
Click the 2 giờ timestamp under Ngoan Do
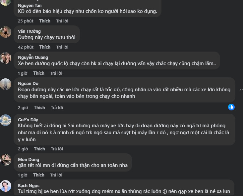pos(23,107)
